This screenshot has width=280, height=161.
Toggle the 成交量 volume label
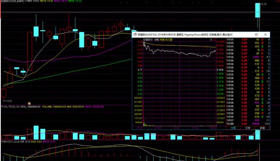point(169,40)
